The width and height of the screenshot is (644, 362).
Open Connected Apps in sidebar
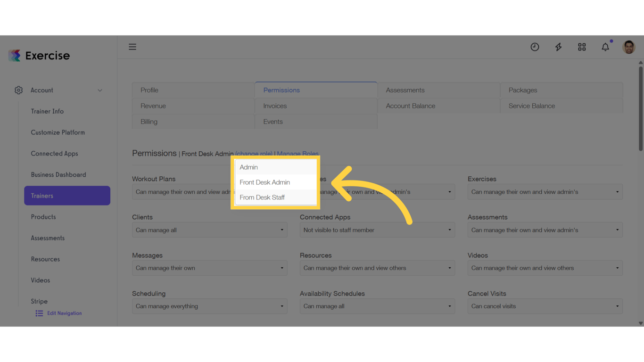(54, 154)
